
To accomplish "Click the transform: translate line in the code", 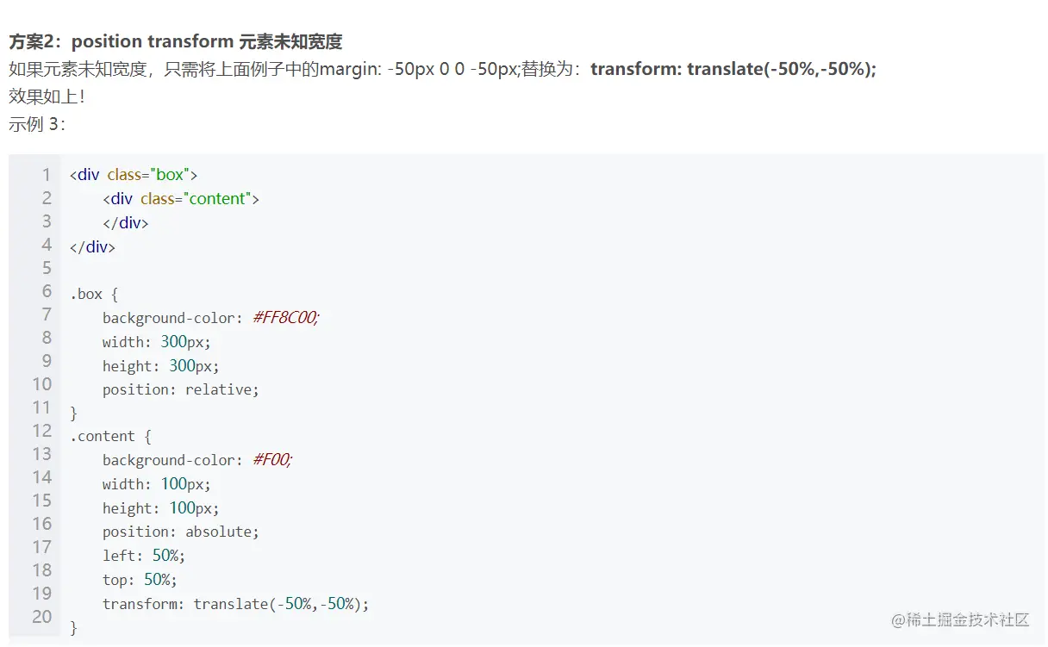I will tap(235, 604).
